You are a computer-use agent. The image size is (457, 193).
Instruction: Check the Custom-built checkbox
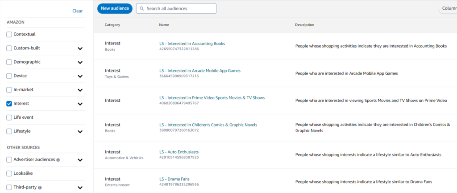[9, 48]
